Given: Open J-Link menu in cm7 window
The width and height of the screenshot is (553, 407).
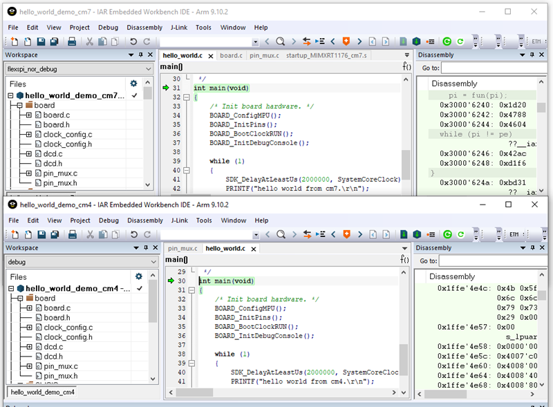Looking at the screenshot, I should coord(179,28).
